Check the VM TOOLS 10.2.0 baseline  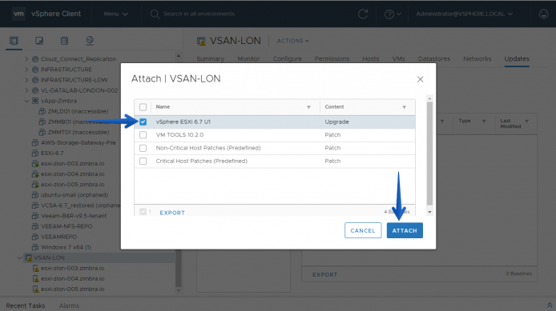click(x=143, y=135)
